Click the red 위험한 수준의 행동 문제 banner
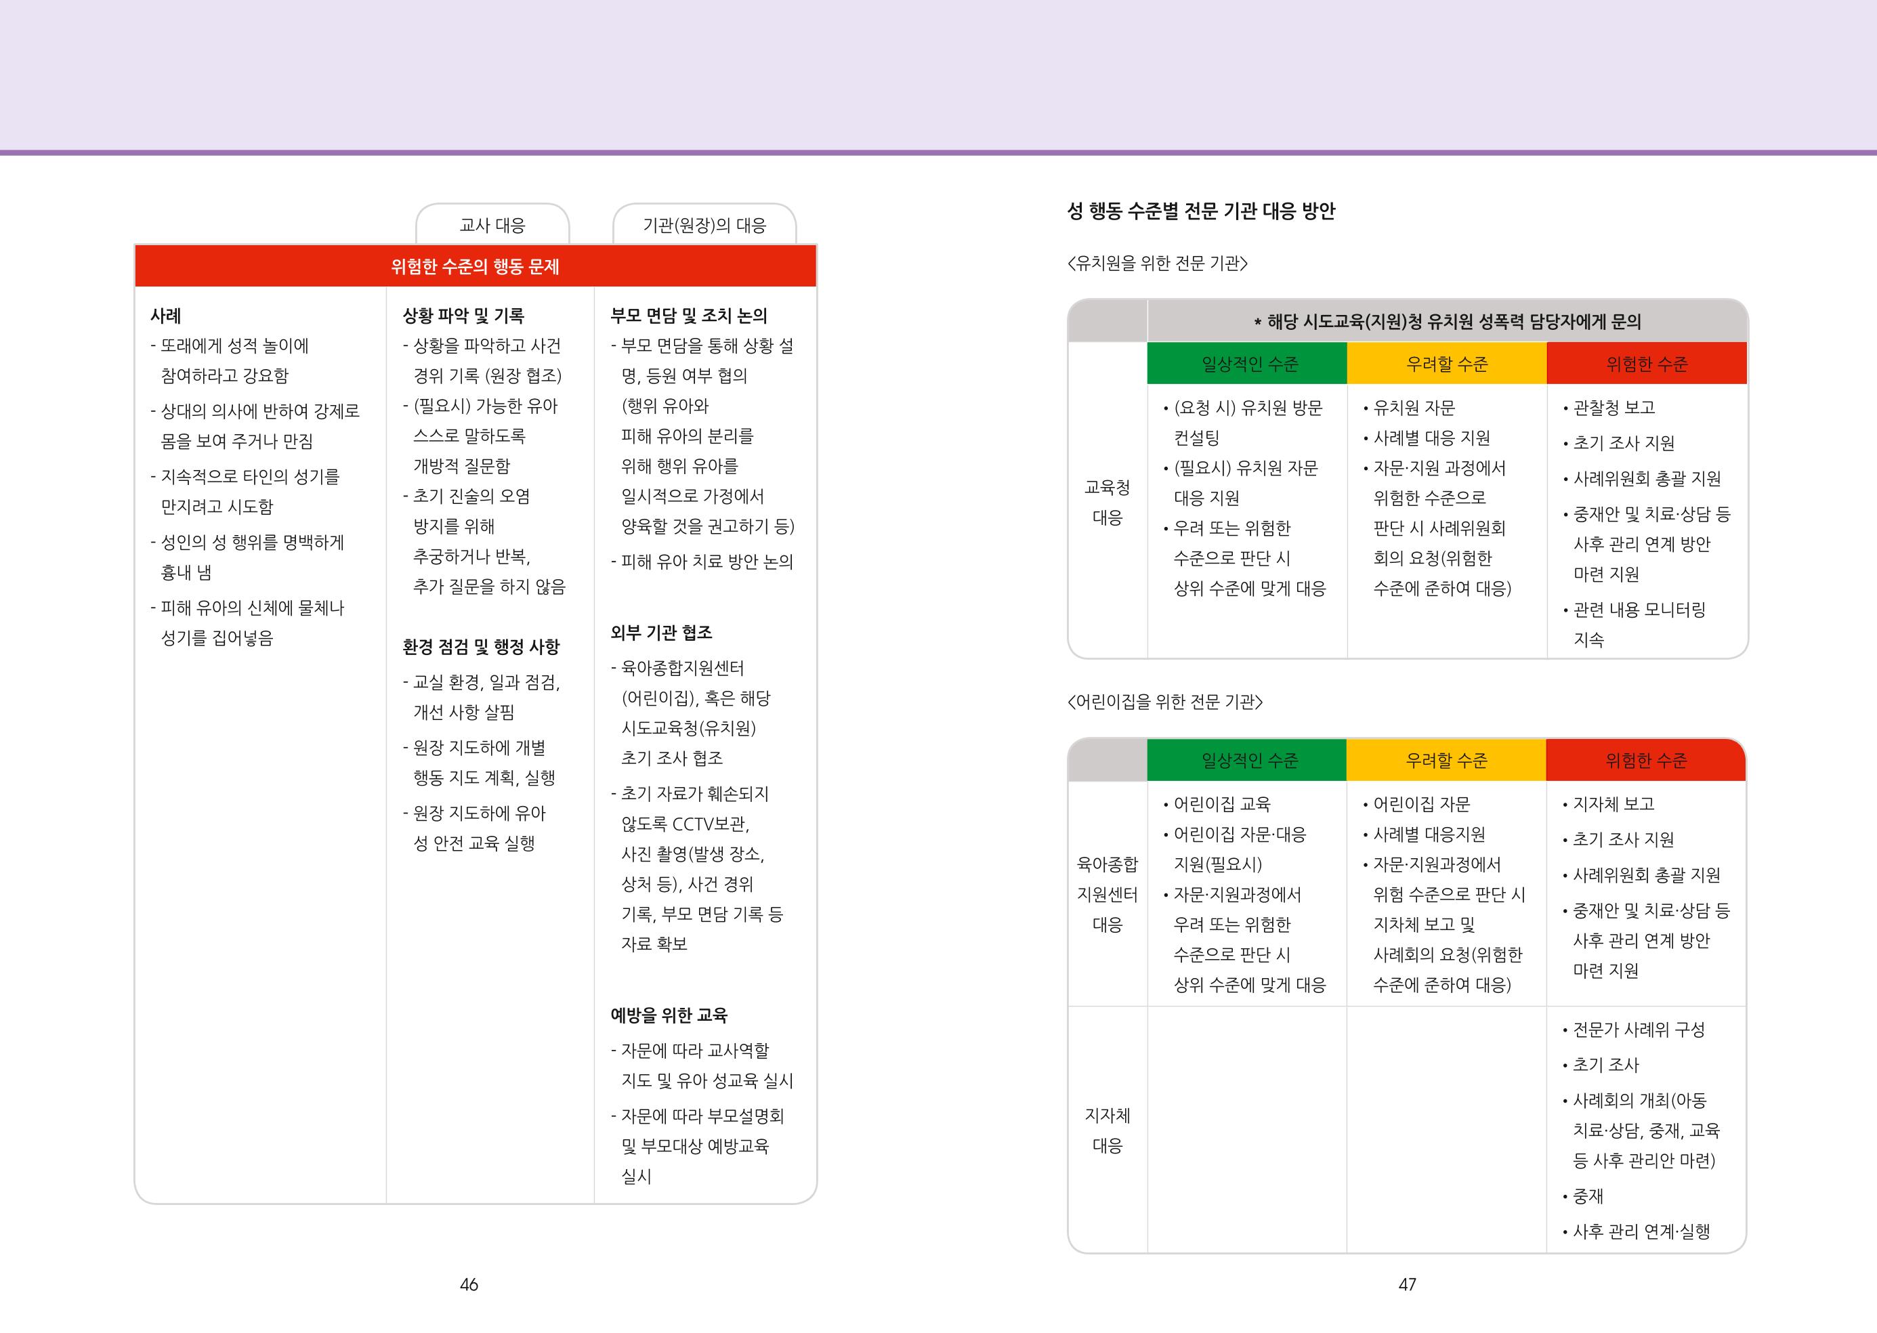This screenshot has height=1333, width=1877. [476, 266]
